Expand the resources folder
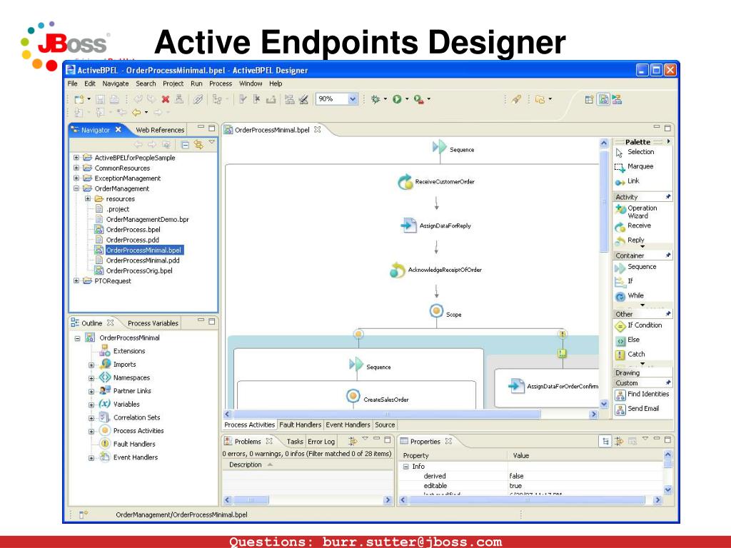Viewport: 731px width, 548px height. point(88,198)
